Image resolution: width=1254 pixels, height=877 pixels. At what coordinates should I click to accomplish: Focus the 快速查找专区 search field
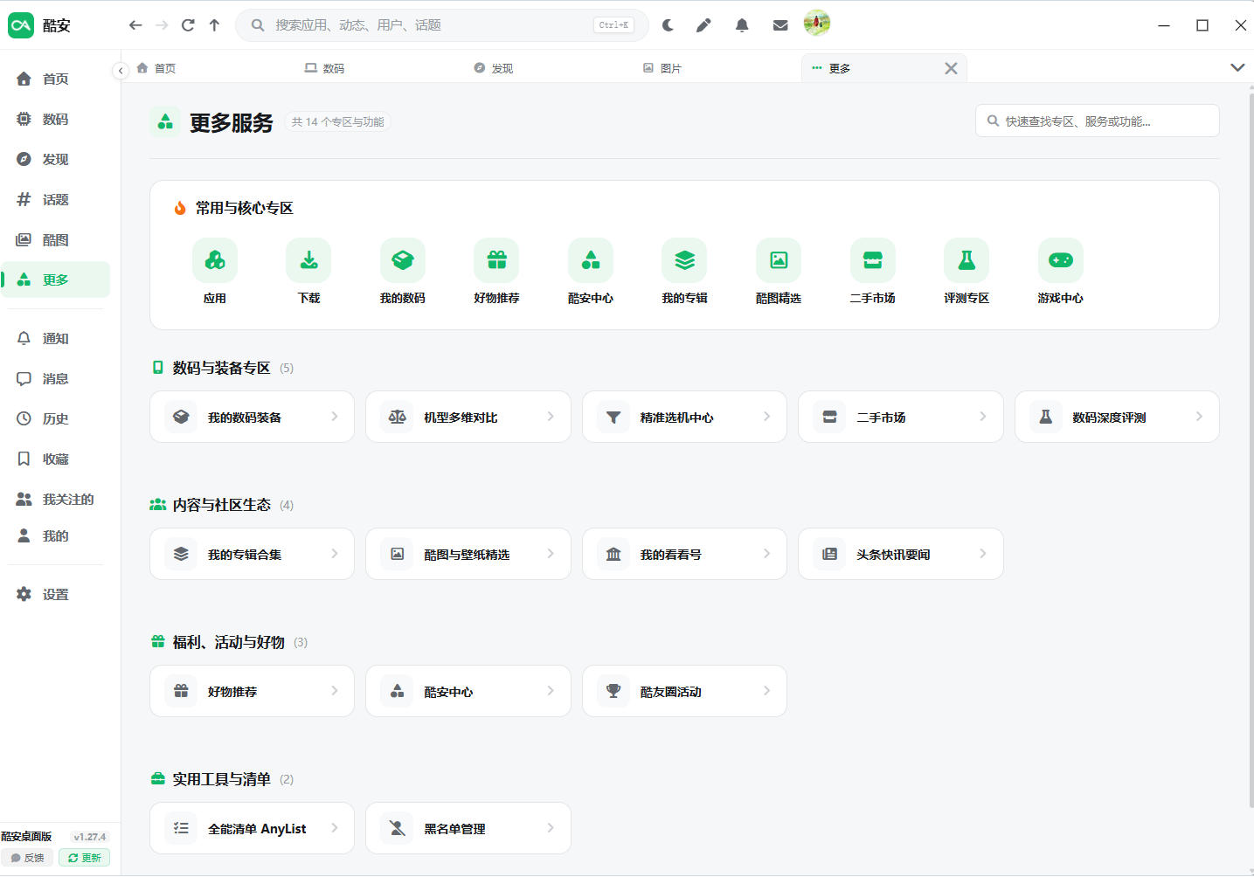(x=1098, y=121)
